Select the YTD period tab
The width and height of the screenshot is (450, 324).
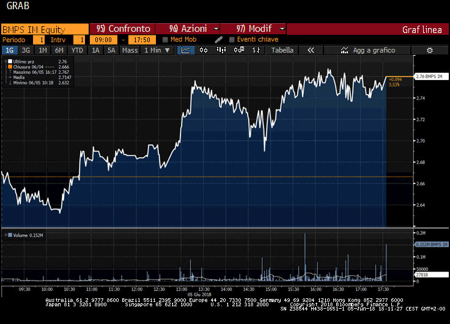pos(77,50)
